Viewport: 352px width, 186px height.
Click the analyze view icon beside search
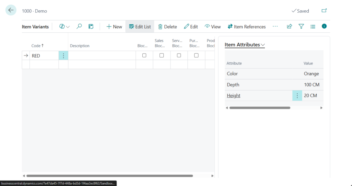[91, 27]
